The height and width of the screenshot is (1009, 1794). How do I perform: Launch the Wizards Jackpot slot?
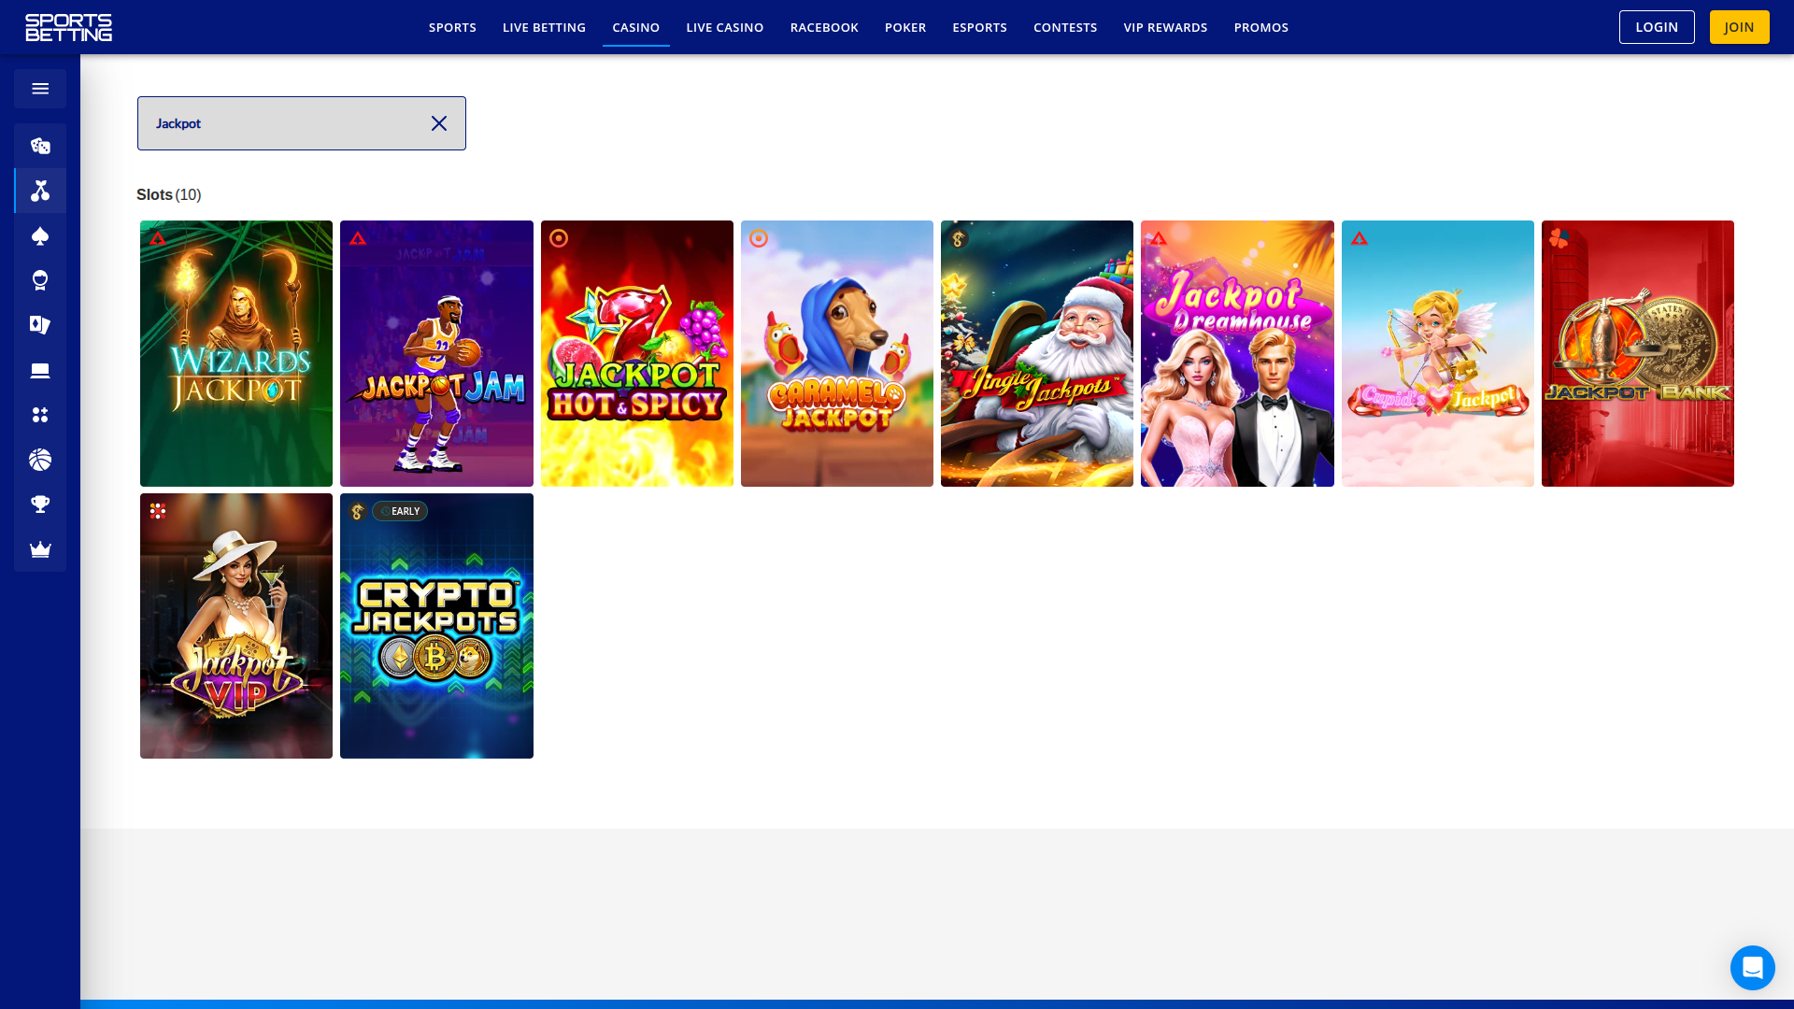[235, 353]
